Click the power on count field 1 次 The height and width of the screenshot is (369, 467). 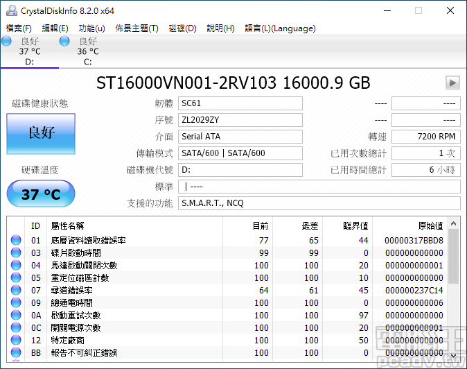(426, 153)
